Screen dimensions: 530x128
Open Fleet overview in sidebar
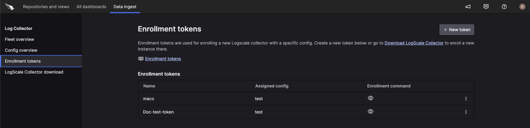point(19,39)
